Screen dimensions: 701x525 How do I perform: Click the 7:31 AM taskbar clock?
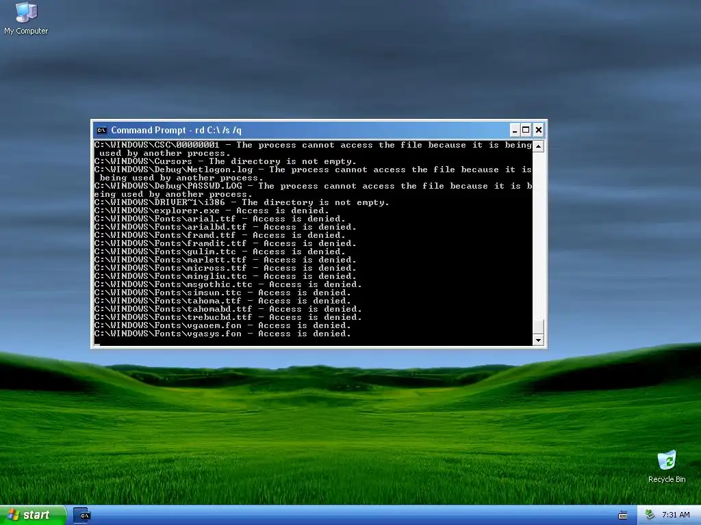coord(676,515)
